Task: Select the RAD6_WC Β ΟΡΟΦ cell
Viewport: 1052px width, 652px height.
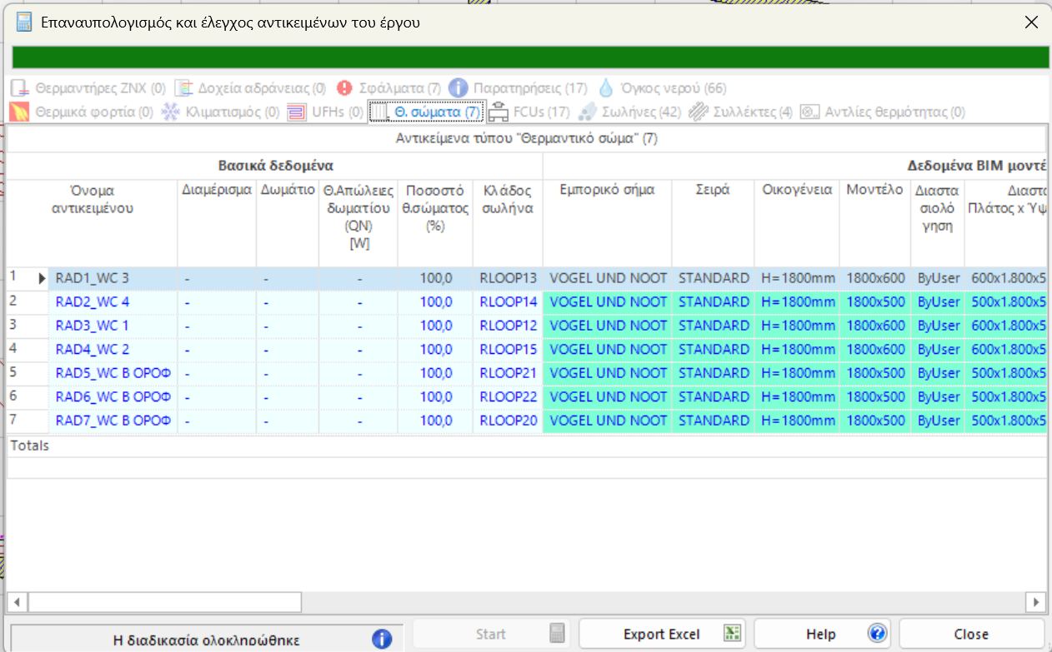Action: [113, 396]
